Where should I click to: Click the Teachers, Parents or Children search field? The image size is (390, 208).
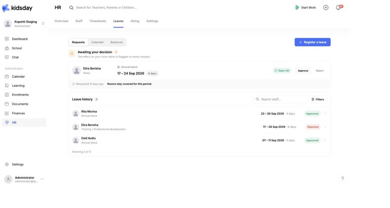tap(106, 8)
